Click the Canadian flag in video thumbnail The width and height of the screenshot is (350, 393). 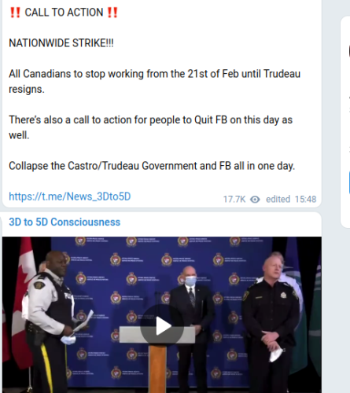click(18, 301)
